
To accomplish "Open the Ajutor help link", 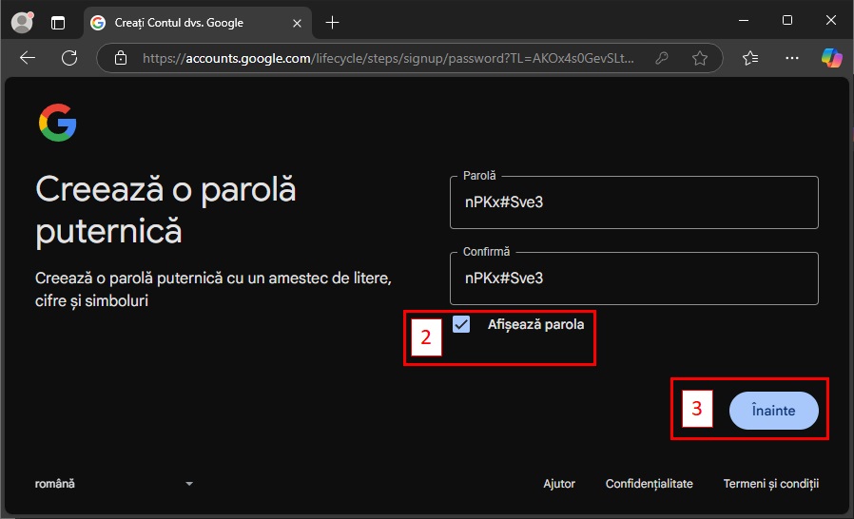I will [x=559, y=484].
